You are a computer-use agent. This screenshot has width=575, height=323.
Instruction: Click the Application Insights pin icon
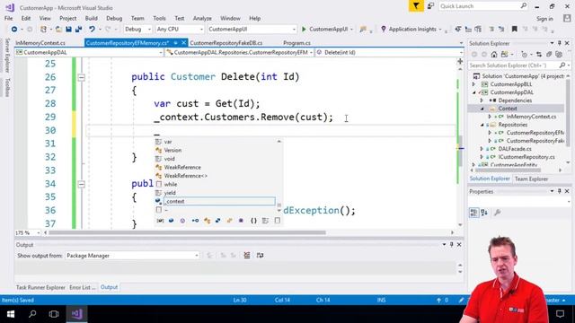point(384,29)
